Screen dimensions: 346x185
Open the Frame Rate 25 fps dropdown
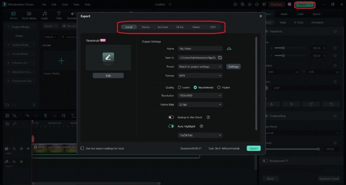tap(200, 105)
